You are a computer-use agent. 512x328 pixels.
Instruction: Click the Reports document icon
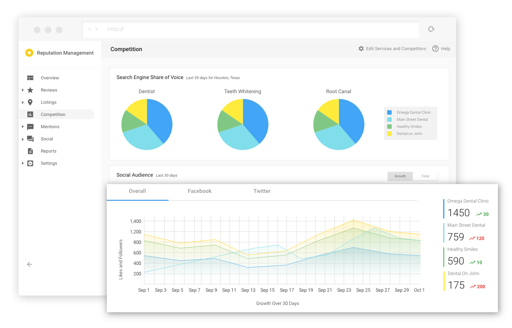pos(30,151)
